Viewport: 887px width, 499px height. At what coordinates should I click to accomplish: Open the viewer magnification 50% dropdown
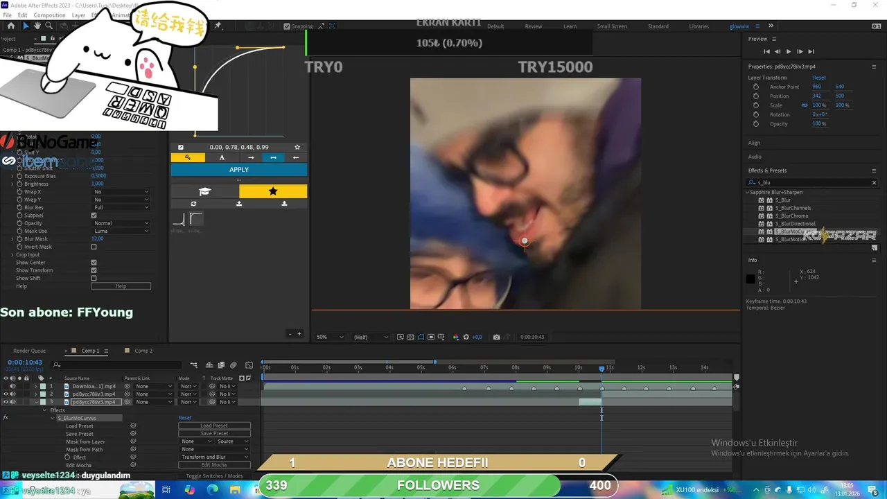331,337
